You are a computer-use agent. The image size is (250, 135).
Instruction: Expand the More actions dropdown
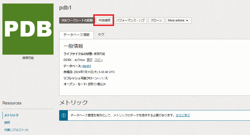[178, 20]
